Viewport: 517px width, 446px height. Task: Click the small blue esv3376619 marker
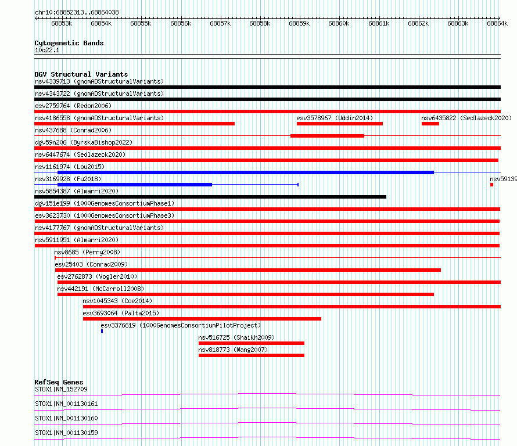(102, 331)
